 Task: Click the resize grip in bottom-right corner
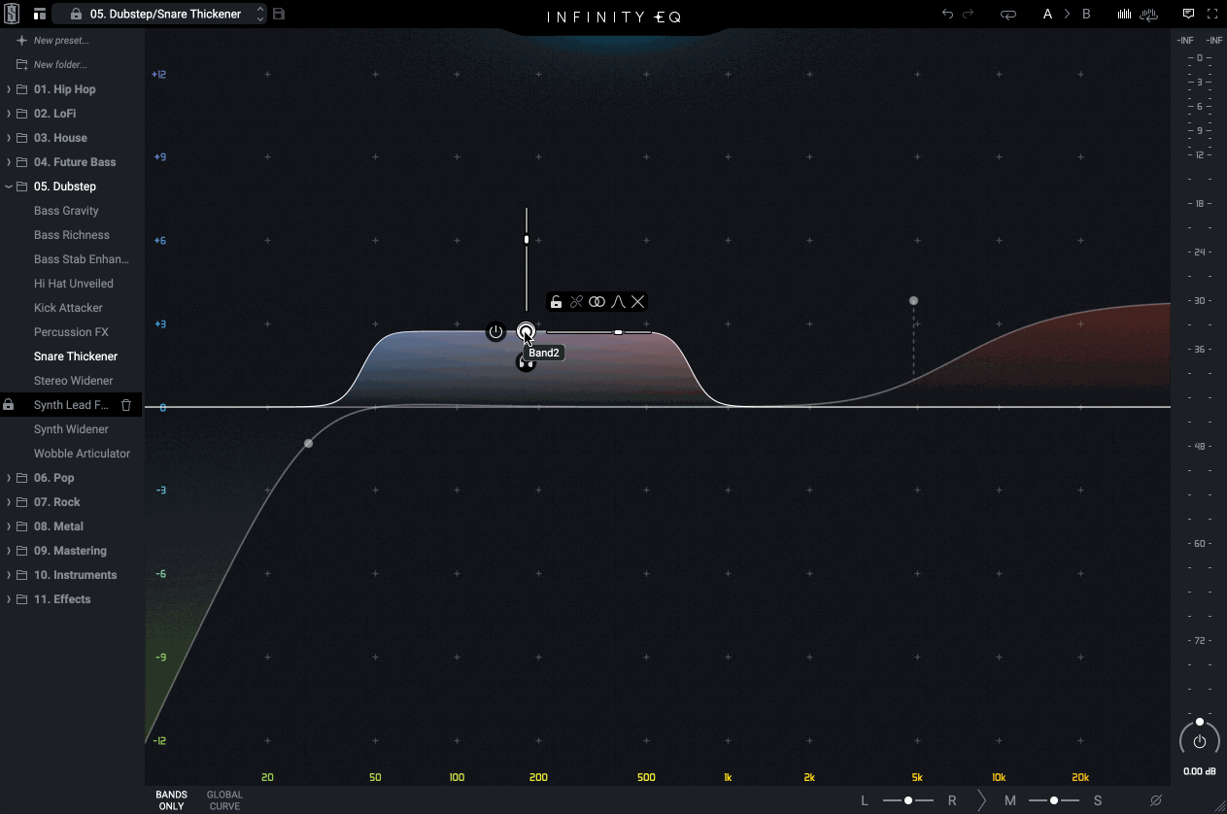click(x=1219, y=806)
